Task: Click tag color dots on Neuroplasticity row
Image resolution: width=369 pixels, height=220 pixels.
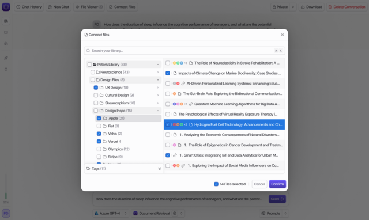Action: pos(178,63)
